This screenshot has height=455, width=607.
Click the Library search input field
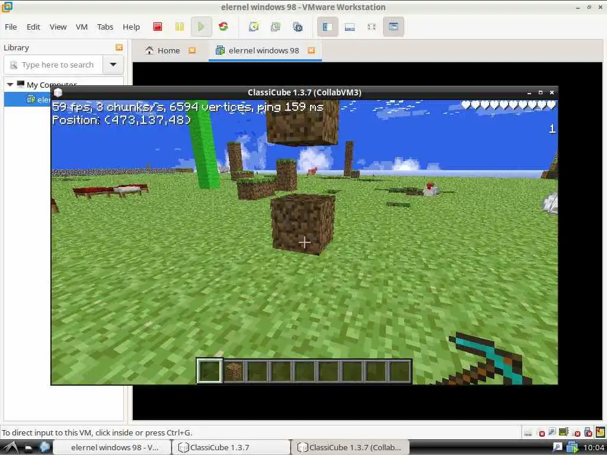tap(53, 65)
